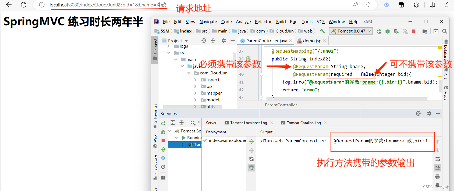
Task: Expand all in Services tree
Action: click(x=173, y=122)
